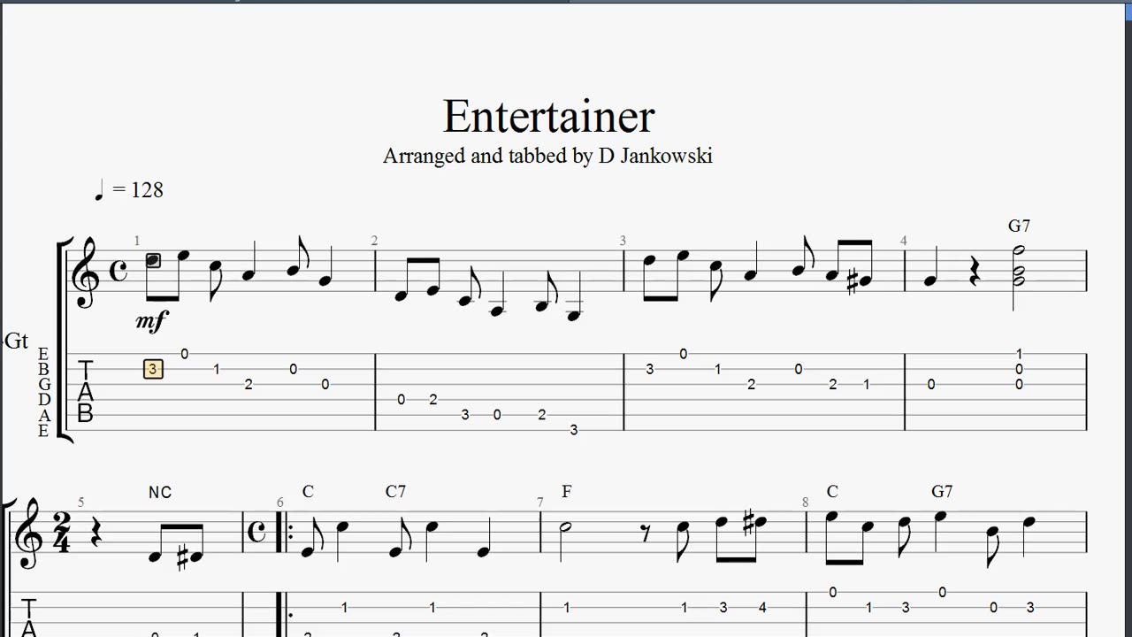This screenshot has height=637, width=1132.
Task: Click the "Gt" track label
Action: pos(16,341)
